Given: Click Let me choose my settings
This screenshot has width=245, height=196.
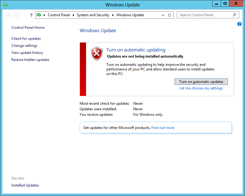Looking at the screenshot, I should 201,88.
